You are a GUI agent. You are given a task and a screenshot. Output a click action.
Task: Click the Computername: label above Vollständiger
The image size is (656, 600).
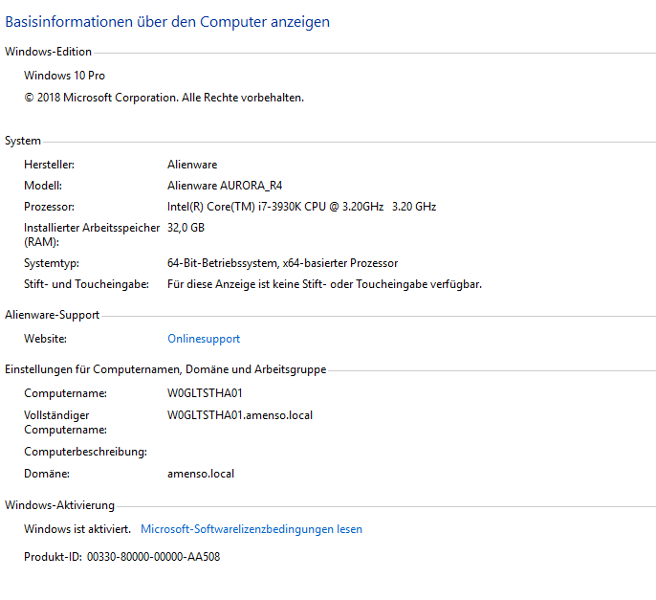65,393
